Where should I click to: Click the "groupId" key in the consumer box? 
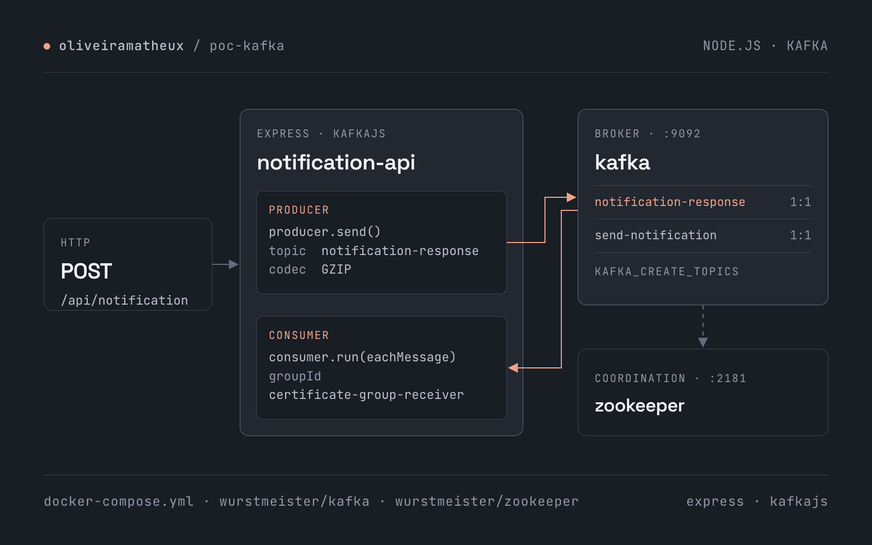coord(295,376)
